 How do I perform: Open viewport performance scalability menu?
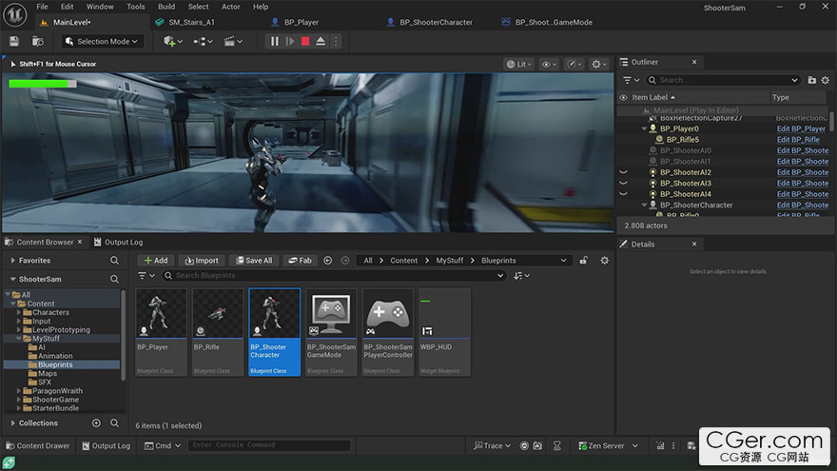tap(574, 64)
